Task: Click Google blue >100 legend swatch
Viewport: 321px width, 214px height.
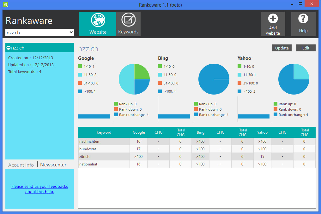Action: [80, 91]
